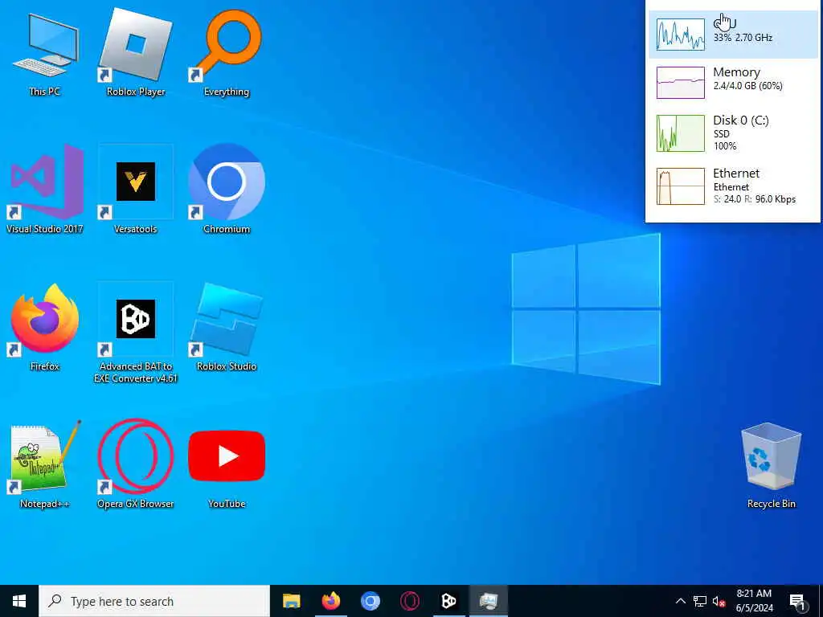Switch to BAT to EXE Converter on taskbar
This screenshot has width=823, height=617.
[x=448, y=601]
